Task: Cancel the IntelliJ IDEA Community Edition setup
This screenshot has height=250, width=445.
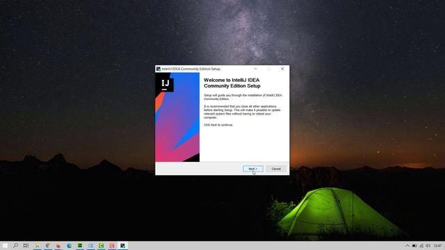Action: point(276,169)
